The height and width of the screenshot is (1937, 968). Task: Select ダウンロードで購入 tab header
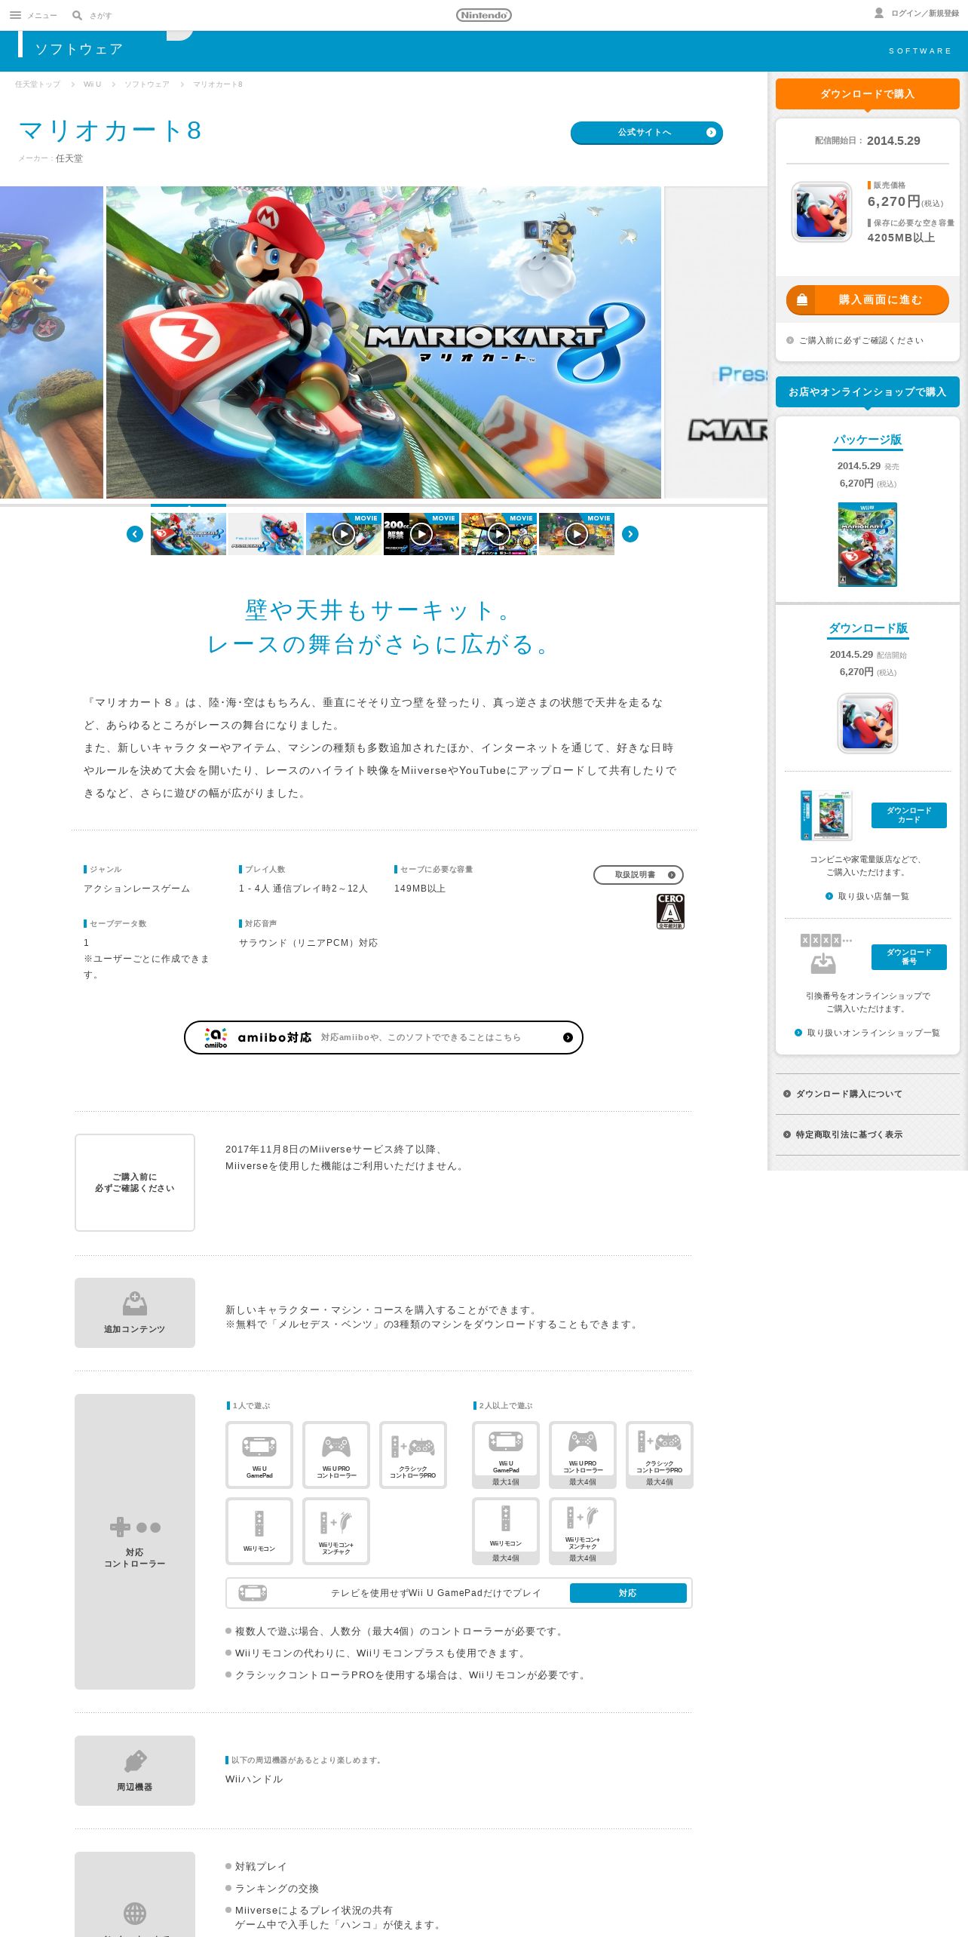pos(868,94)
